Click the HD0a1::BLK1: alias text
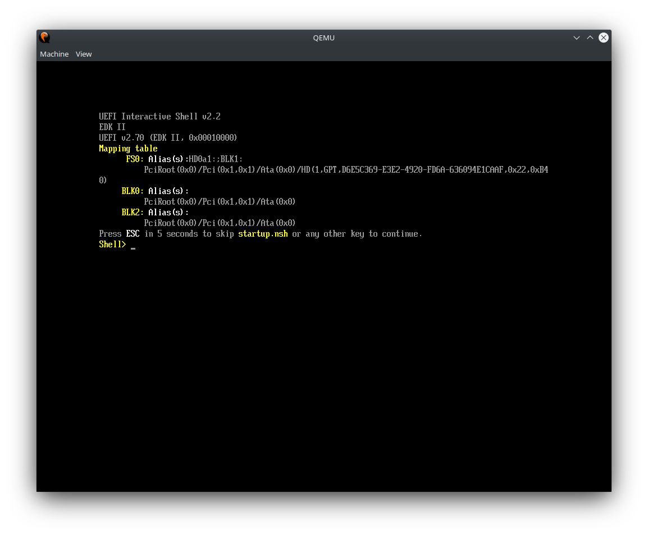 pos(216,159)
